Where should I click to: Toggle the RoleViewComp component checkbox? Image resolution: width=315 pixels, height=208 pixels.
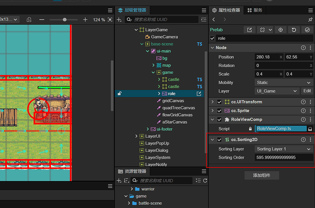[220, 120]
